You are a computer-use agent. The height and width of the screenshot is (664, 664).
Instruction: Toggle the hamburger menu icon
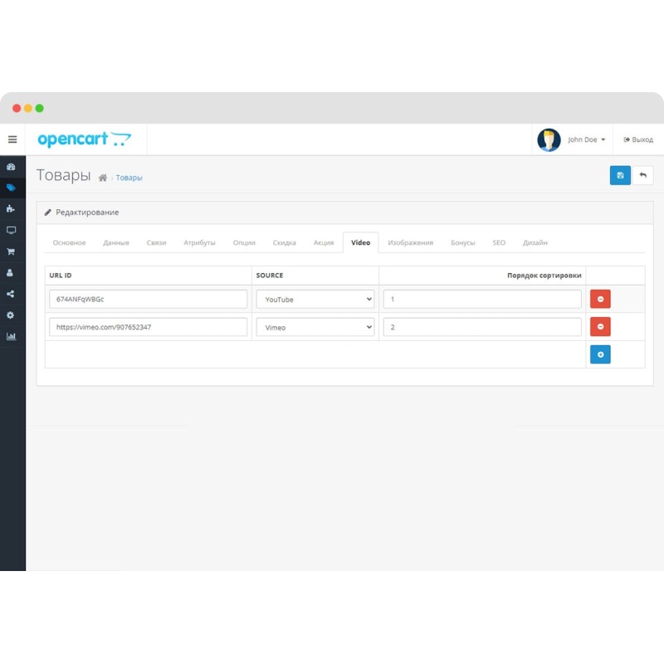click(x=12, y=139)
